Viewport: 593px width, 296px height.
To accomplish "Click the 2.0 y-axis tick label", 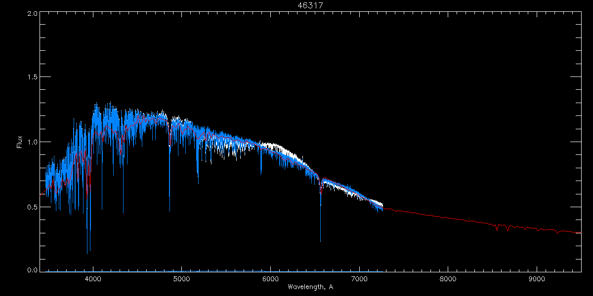I will tap(32, 14).
